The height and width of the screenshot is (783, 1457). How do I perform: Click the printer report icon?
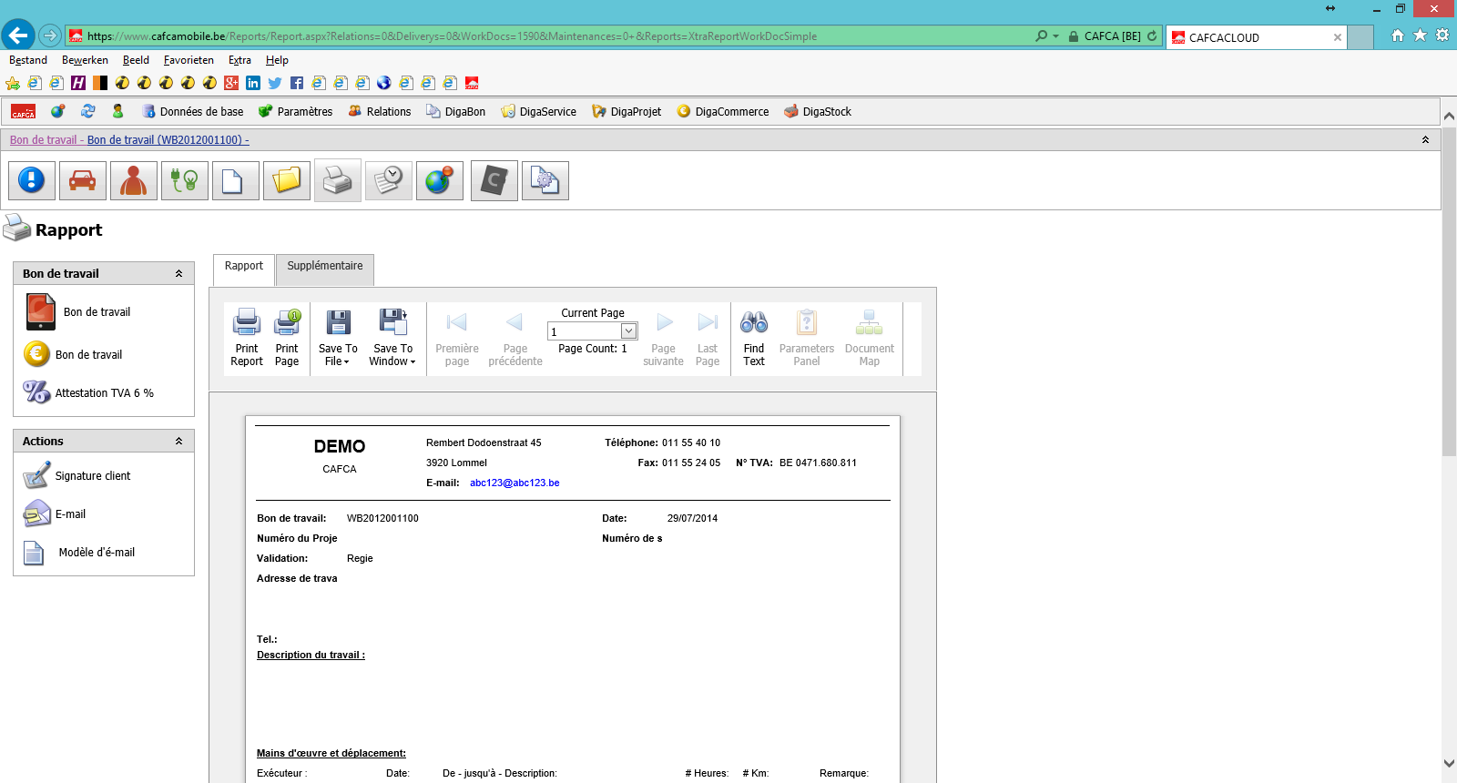click(338, 180)
